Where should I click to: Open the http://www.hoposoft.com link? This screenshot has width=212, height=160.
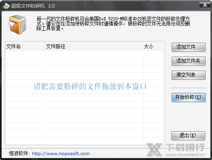pos(61,154)
